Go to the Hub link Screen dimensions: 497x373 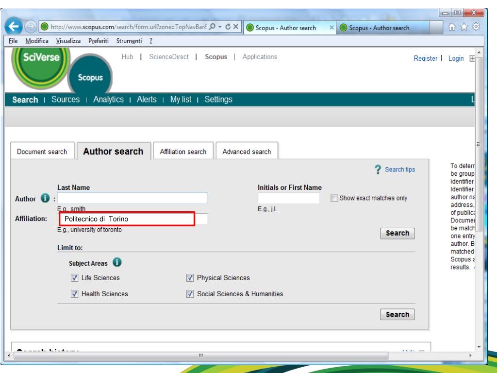(x=128, y=57)
